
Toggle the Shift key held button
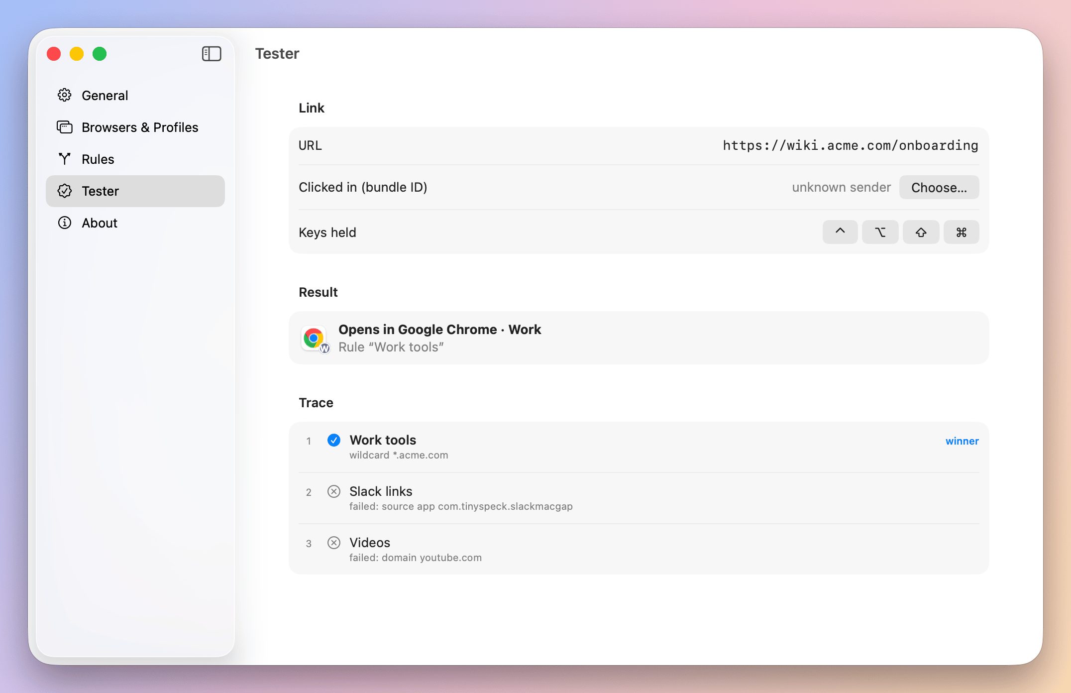pyautogui.click(x=921, y=232)
